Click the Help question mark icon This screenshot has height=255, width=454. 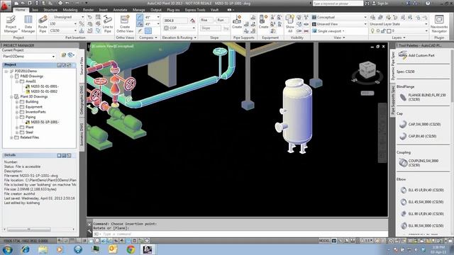428,3
